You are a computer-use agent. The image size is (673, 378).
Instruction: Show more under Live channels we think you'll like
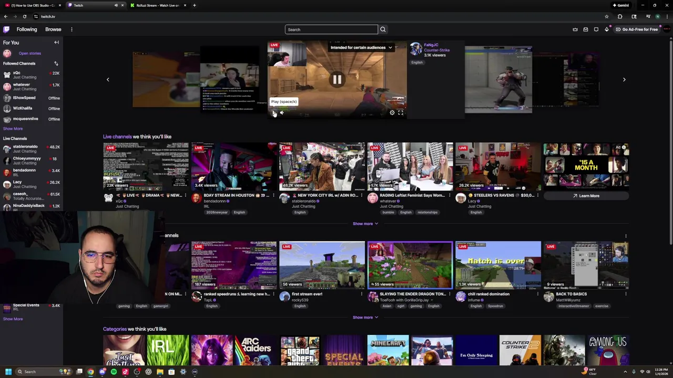[365, 224]
